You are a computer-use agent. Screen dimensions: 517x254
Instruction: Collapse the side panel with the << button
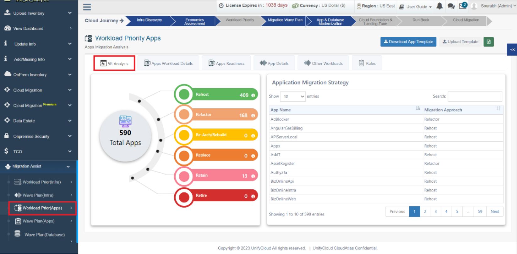point(512,50)
